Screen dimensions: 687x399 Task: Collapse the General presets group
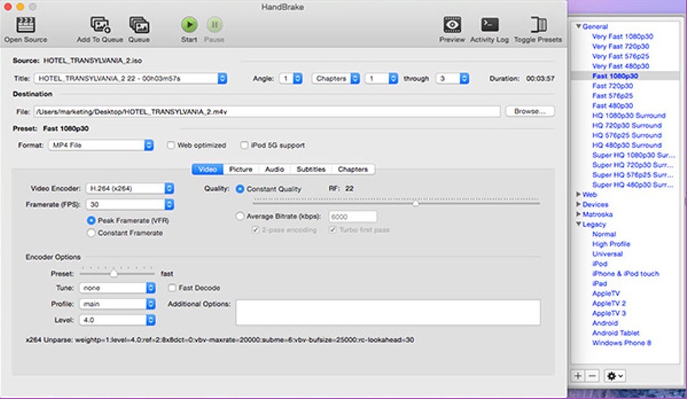[x=578, y=27]
